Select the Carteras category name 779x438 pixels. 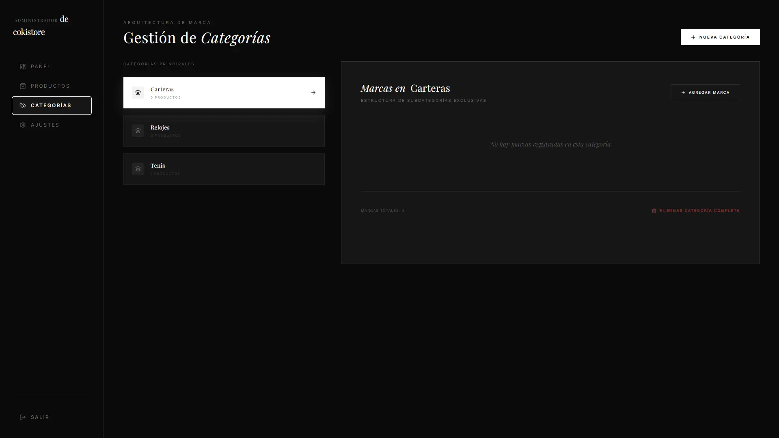tap(162, 89)
